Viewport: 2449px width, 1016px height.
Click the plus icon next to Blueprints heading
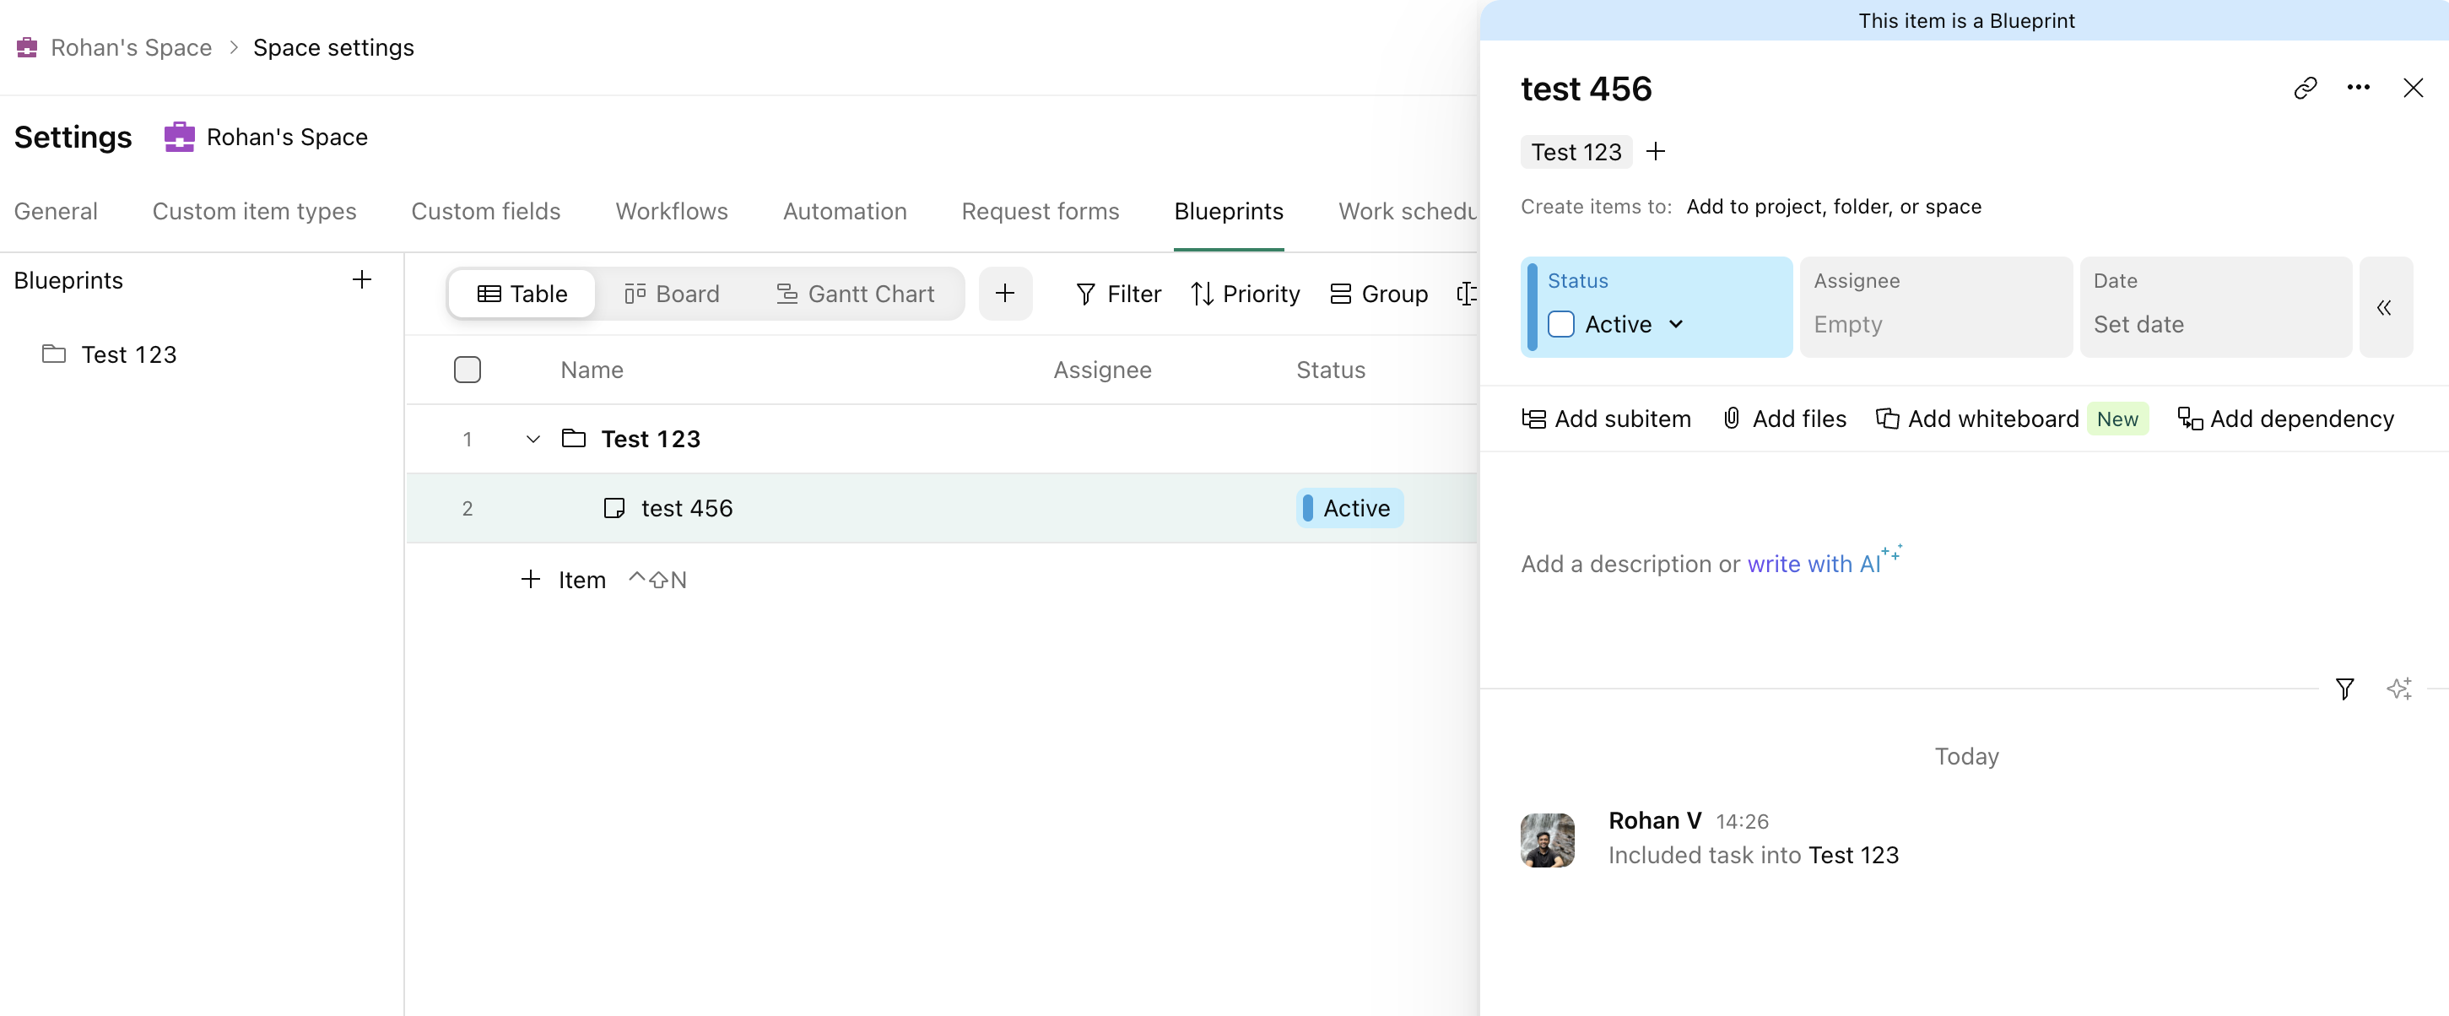pyautogui.click(x=361, y=279)
